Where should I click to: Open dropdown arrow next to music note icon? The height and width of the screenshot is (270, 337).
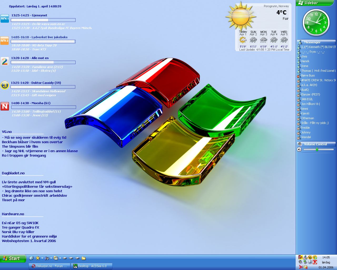(x=51, y=258)
